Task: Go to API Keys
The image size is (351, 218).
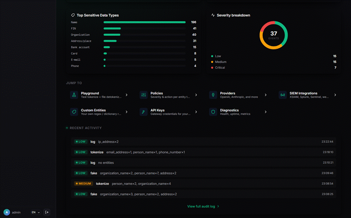Action: 169,112
